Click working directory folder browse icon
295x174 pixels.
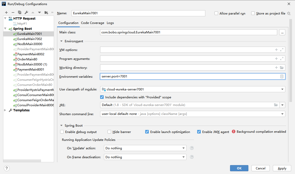point(282,68)
